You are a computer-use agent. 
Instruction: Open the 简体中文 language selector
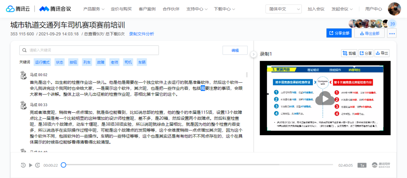click(283, 9)
